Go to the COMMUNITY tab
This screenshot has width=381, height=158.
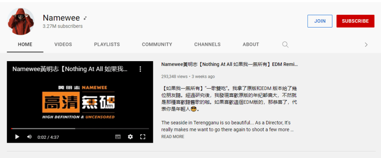click(157, 45)
